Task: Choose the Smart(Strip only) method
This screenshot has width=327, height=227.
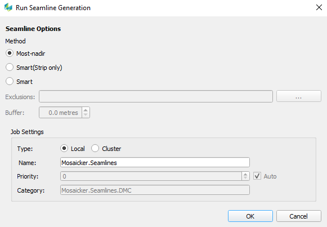Action: click(10, 68)
